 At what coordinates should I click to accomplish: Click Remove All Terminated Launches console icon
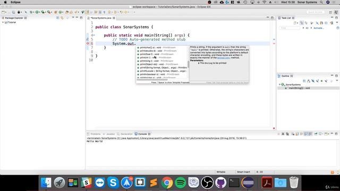(287, 134)
